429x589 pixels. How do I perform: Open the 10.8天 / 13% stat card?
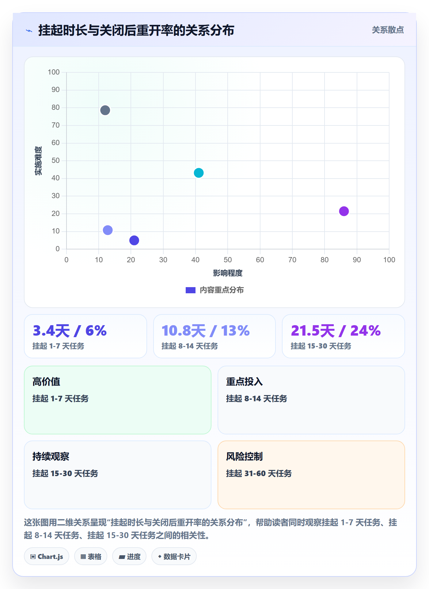pos(214,336)
